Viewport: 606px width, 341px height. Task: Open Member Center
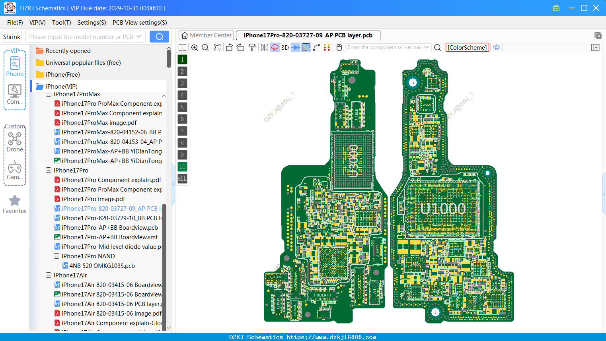coord(206,35)
